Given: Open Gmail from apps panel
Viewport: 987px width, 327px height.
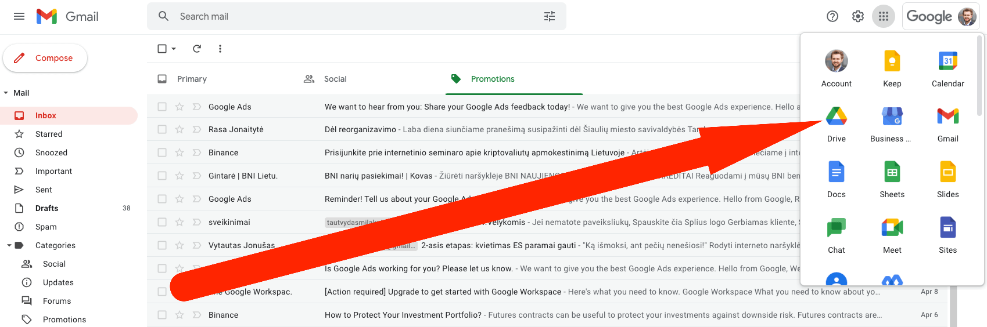Looking at the screenshot, I should (x=947, y=124).
